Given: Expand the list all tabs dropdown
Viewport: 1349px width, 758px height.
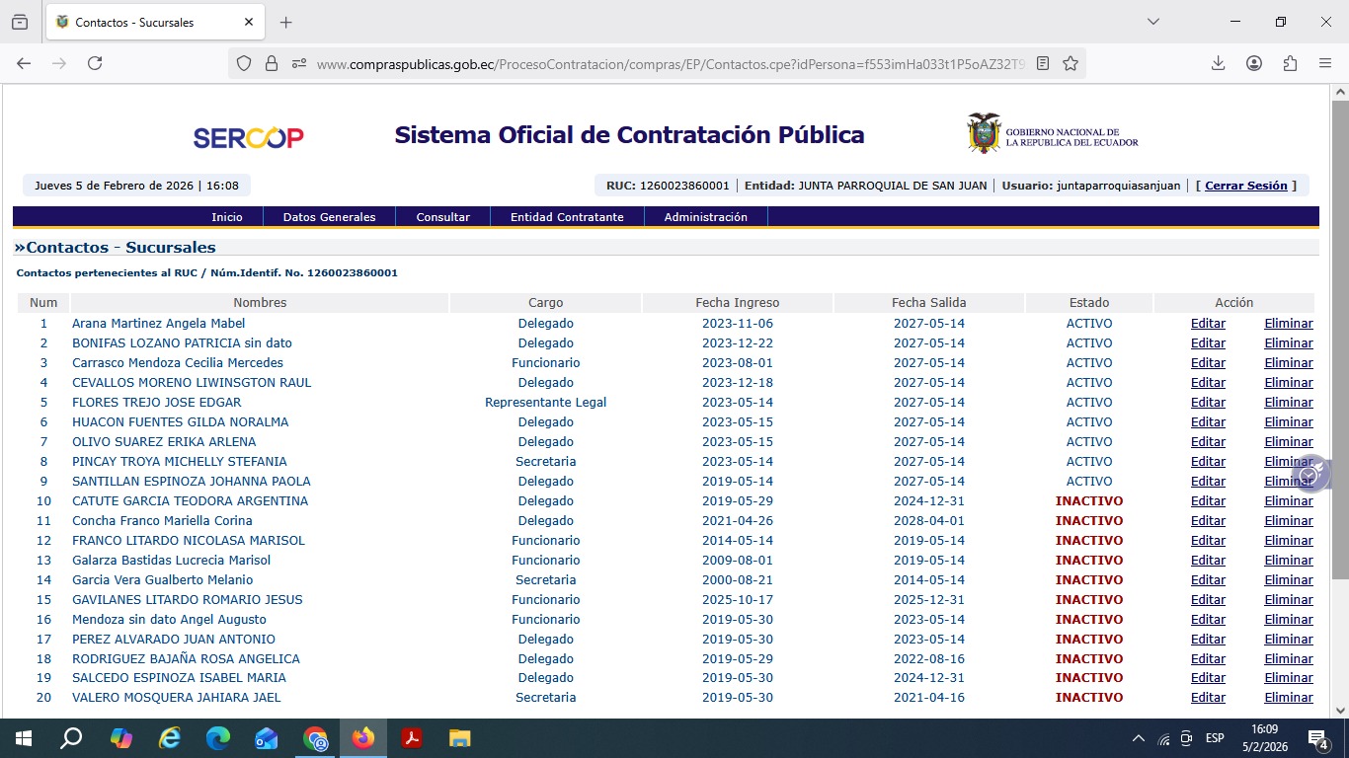Looking at the screenshot, I should tap(1153, 22).
